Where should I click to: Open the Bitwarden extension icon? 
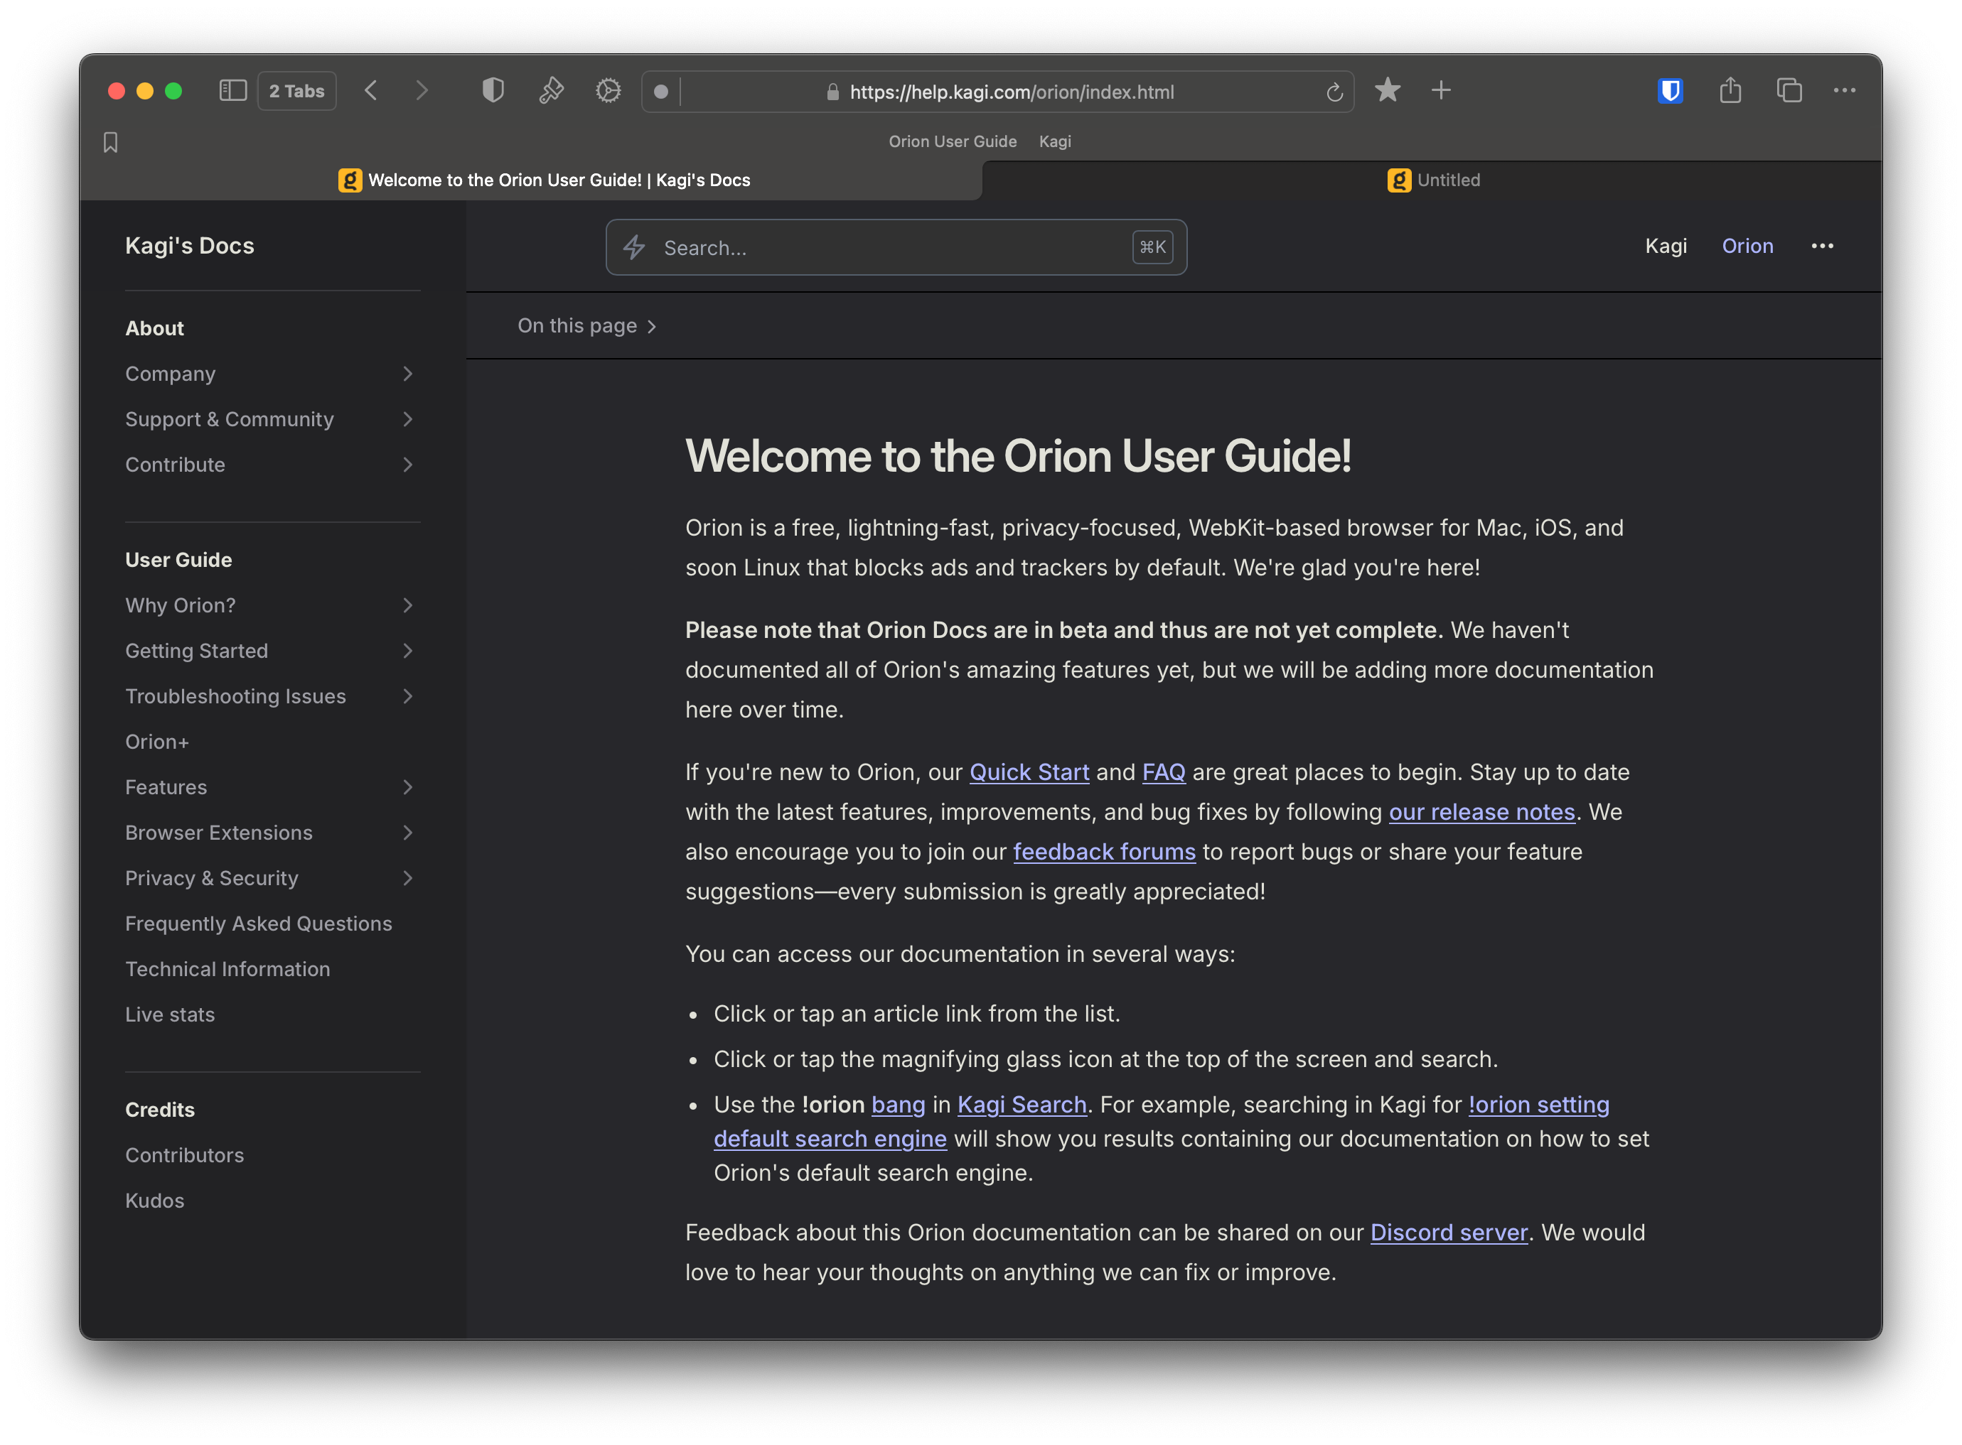(1670, 91)
